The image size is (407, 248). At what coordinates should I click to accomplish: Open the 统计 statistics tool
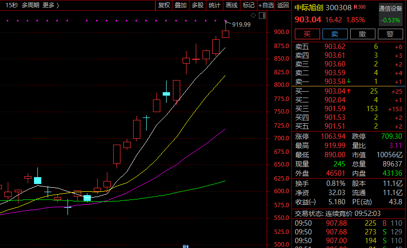(x=214, y=5)
